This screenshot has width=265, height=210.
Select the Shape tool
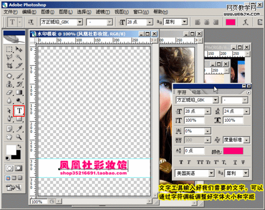coord(19,119)
